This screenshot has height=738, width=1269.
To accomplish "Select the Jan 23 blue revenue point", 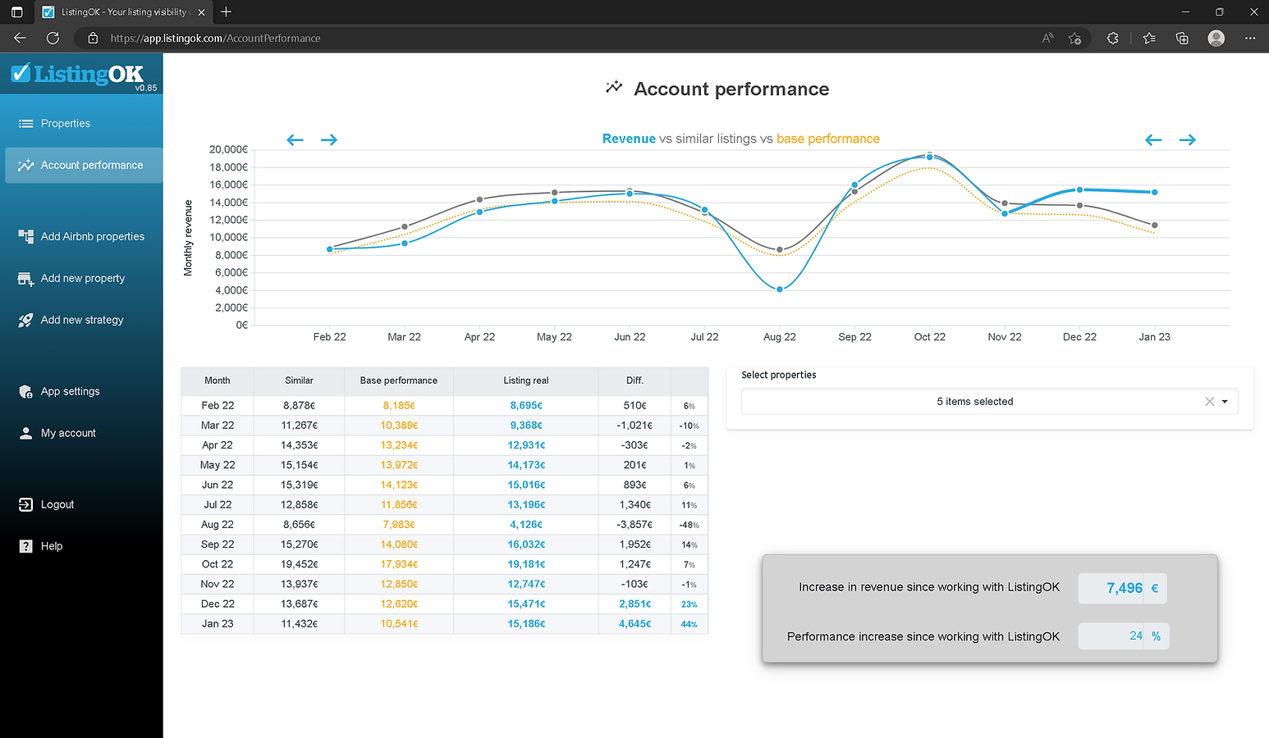I will (1155, 193).
